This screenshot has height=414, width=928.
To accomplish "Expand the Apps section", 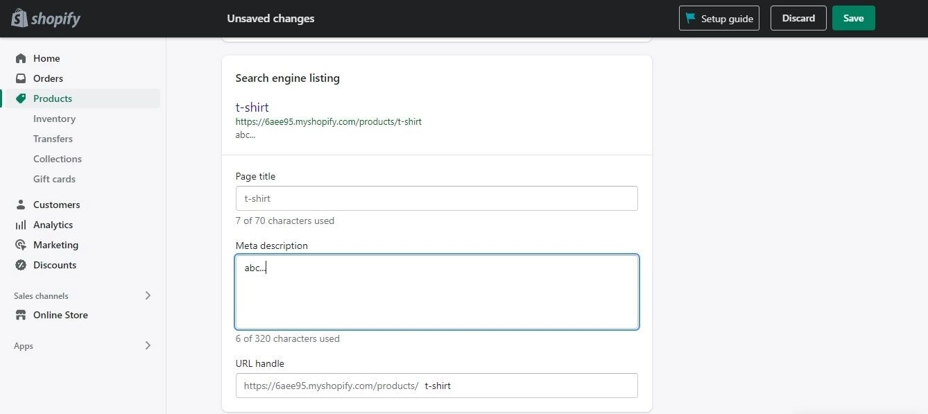I will tap(148, 345).
